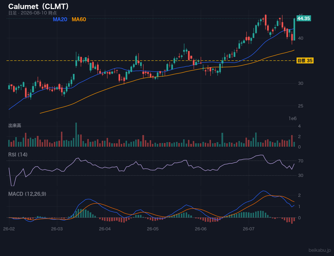Click the Calumet (CLMT) chart title
The height and width of the screenshot is (256, 334).
[x=39, y=7]
